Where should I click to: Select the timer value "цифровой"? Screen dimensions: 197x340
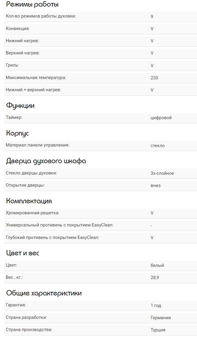tap(161, 118)
